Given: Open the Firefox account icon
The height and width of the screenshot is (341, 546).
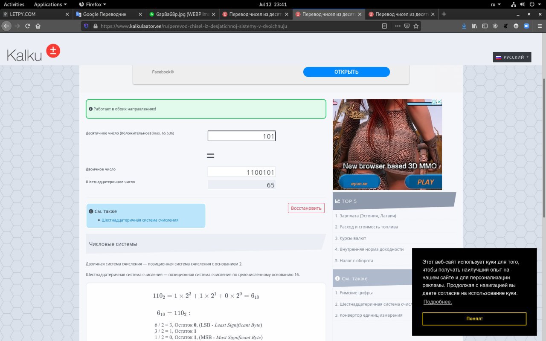Looking at the screenshot, I should (x=495, y=26).
